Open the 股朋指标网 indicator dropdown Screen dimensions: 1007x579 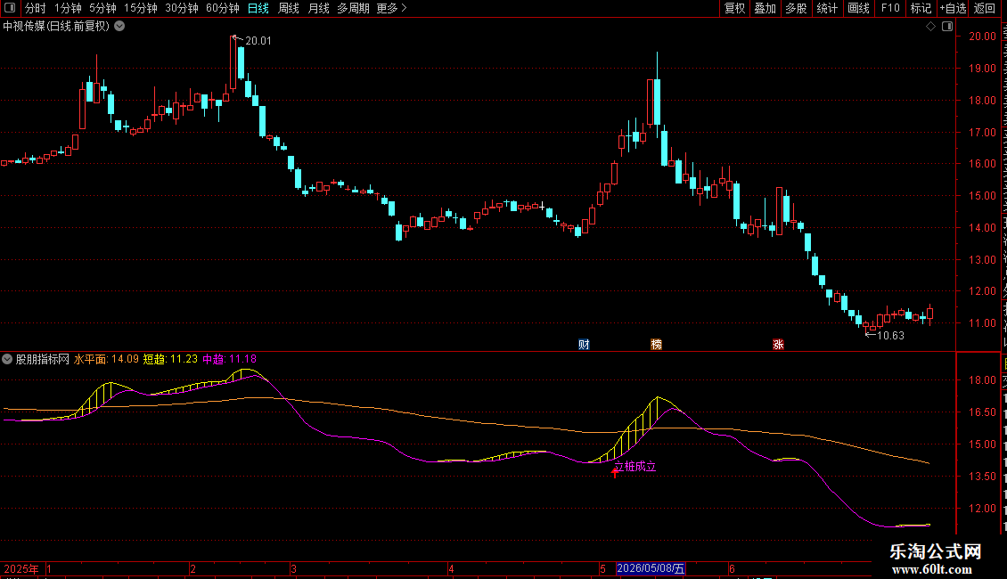click(x=7, y=360)
